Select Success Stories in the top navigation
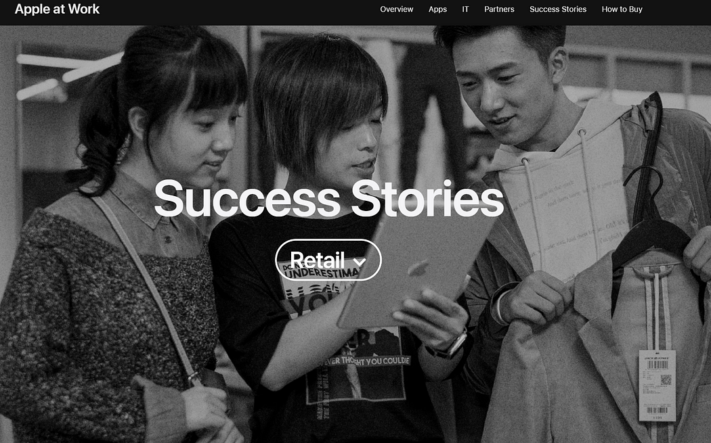The height and width of the screenshot is (443, 711). point(558,9)
